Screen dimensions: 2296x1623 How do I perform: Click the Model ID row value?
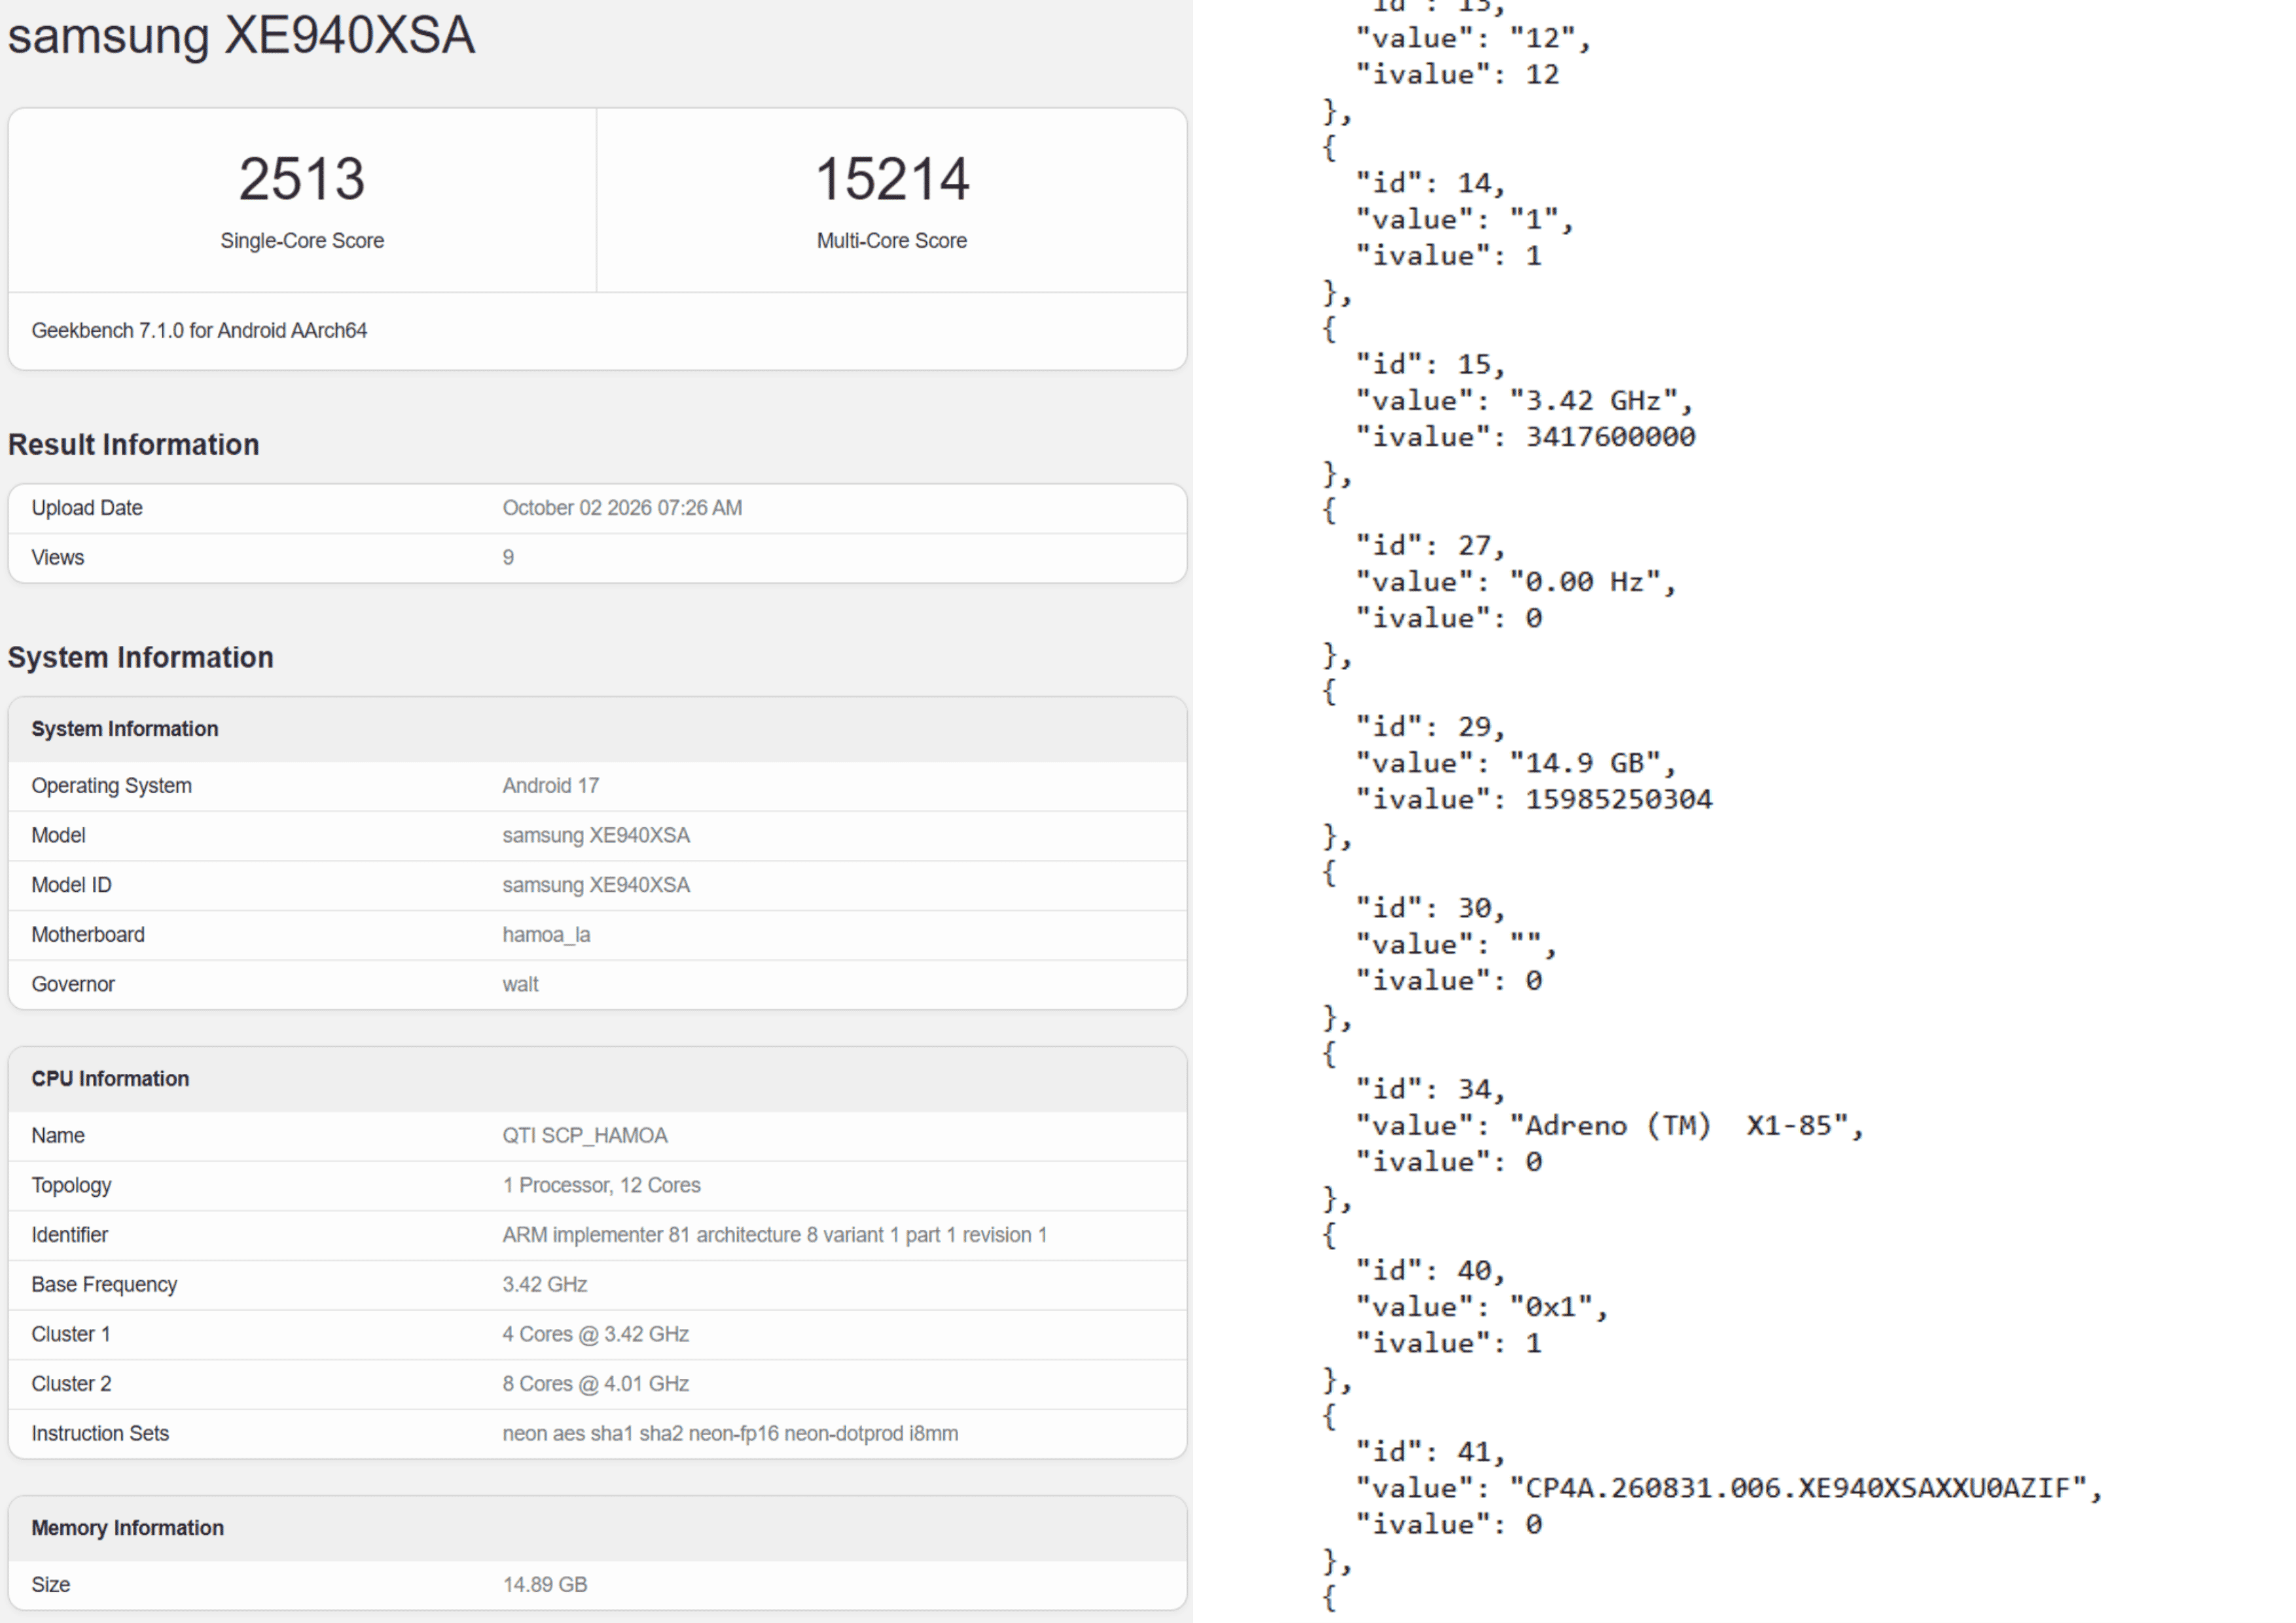(x=596, y=885)
